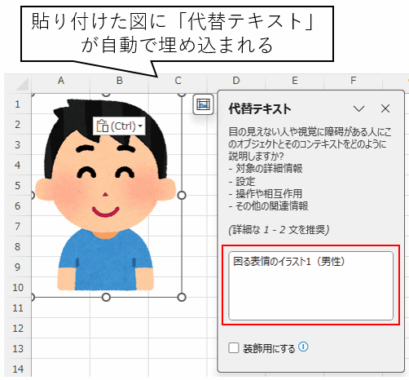409x380 pixels.
Task: Click the line - 設定
Action: 242,181
